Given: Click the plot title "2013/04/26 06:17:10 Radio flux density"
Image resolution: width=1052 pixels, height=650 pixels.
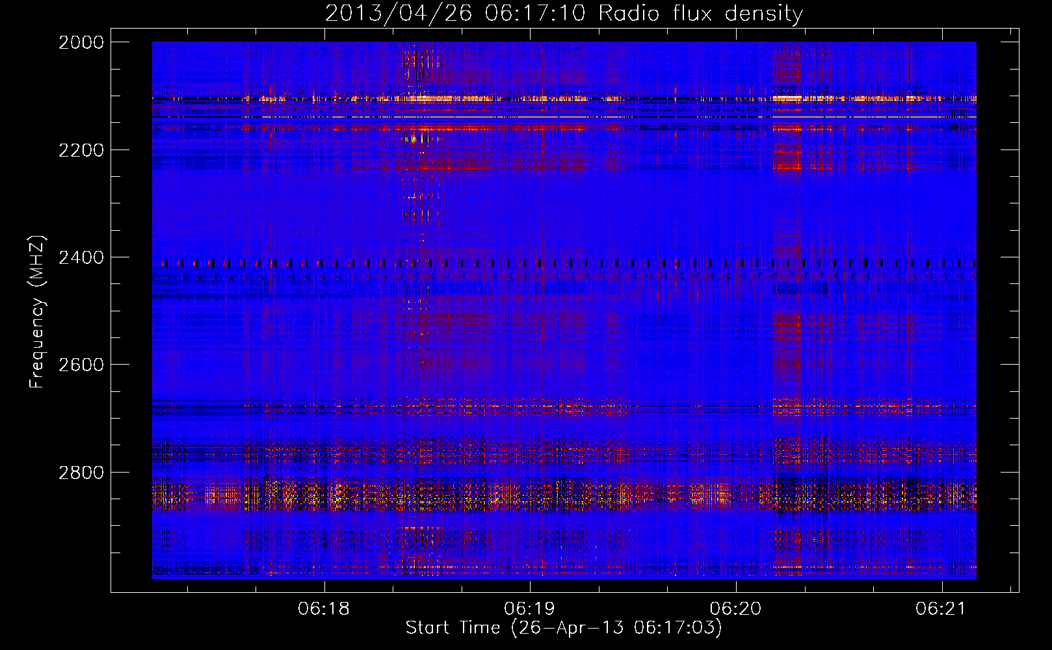Looking at the screenshot, I should pyautogui.click(x=564, y=13).
